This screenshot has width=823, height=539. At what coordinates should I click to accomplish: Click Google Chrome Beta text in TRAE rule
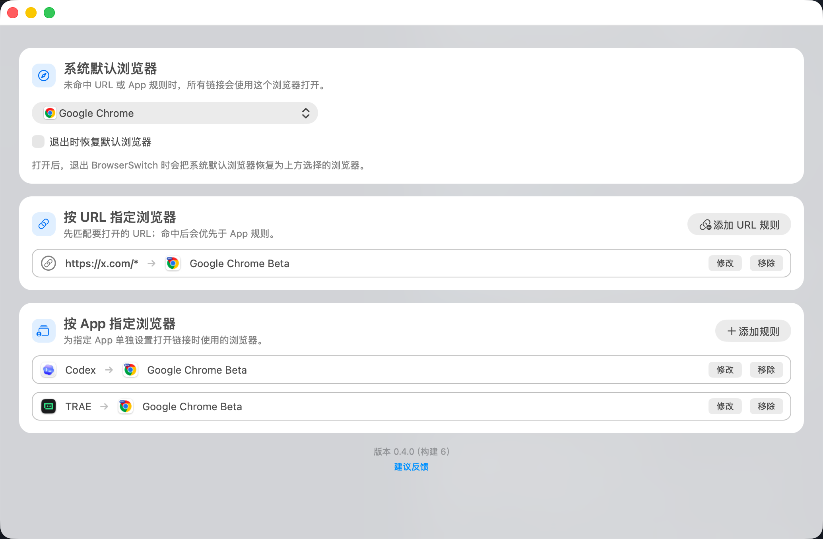192,407
